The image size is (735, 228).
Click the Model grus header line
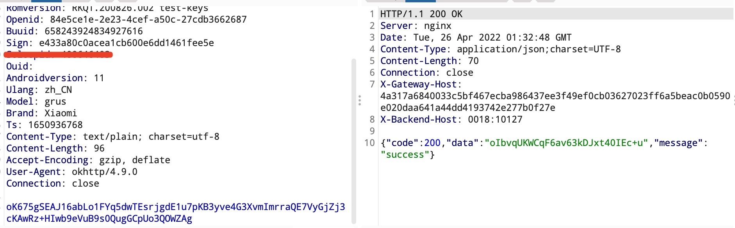pos(36,102)
